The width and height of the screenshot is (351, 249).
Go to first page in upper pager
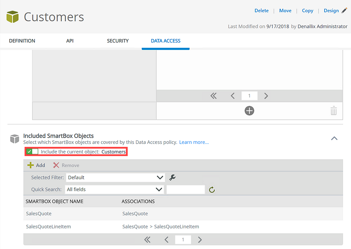pyautogui.click(x=214, y=96)
